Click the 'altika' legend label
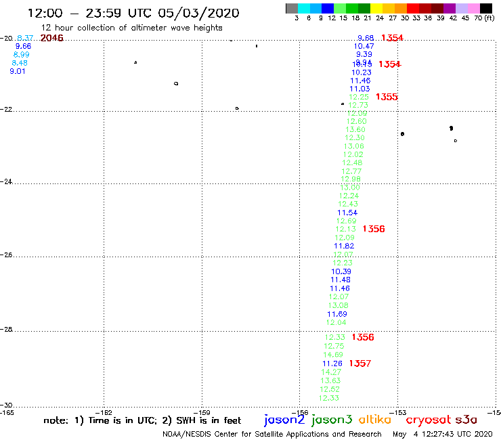Viewport: 501px width, 440px height. 374,419
